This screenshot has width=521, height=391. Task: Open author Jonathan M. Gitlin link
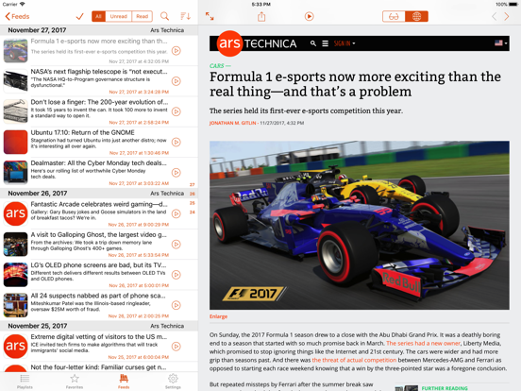[x=232, y=123]
